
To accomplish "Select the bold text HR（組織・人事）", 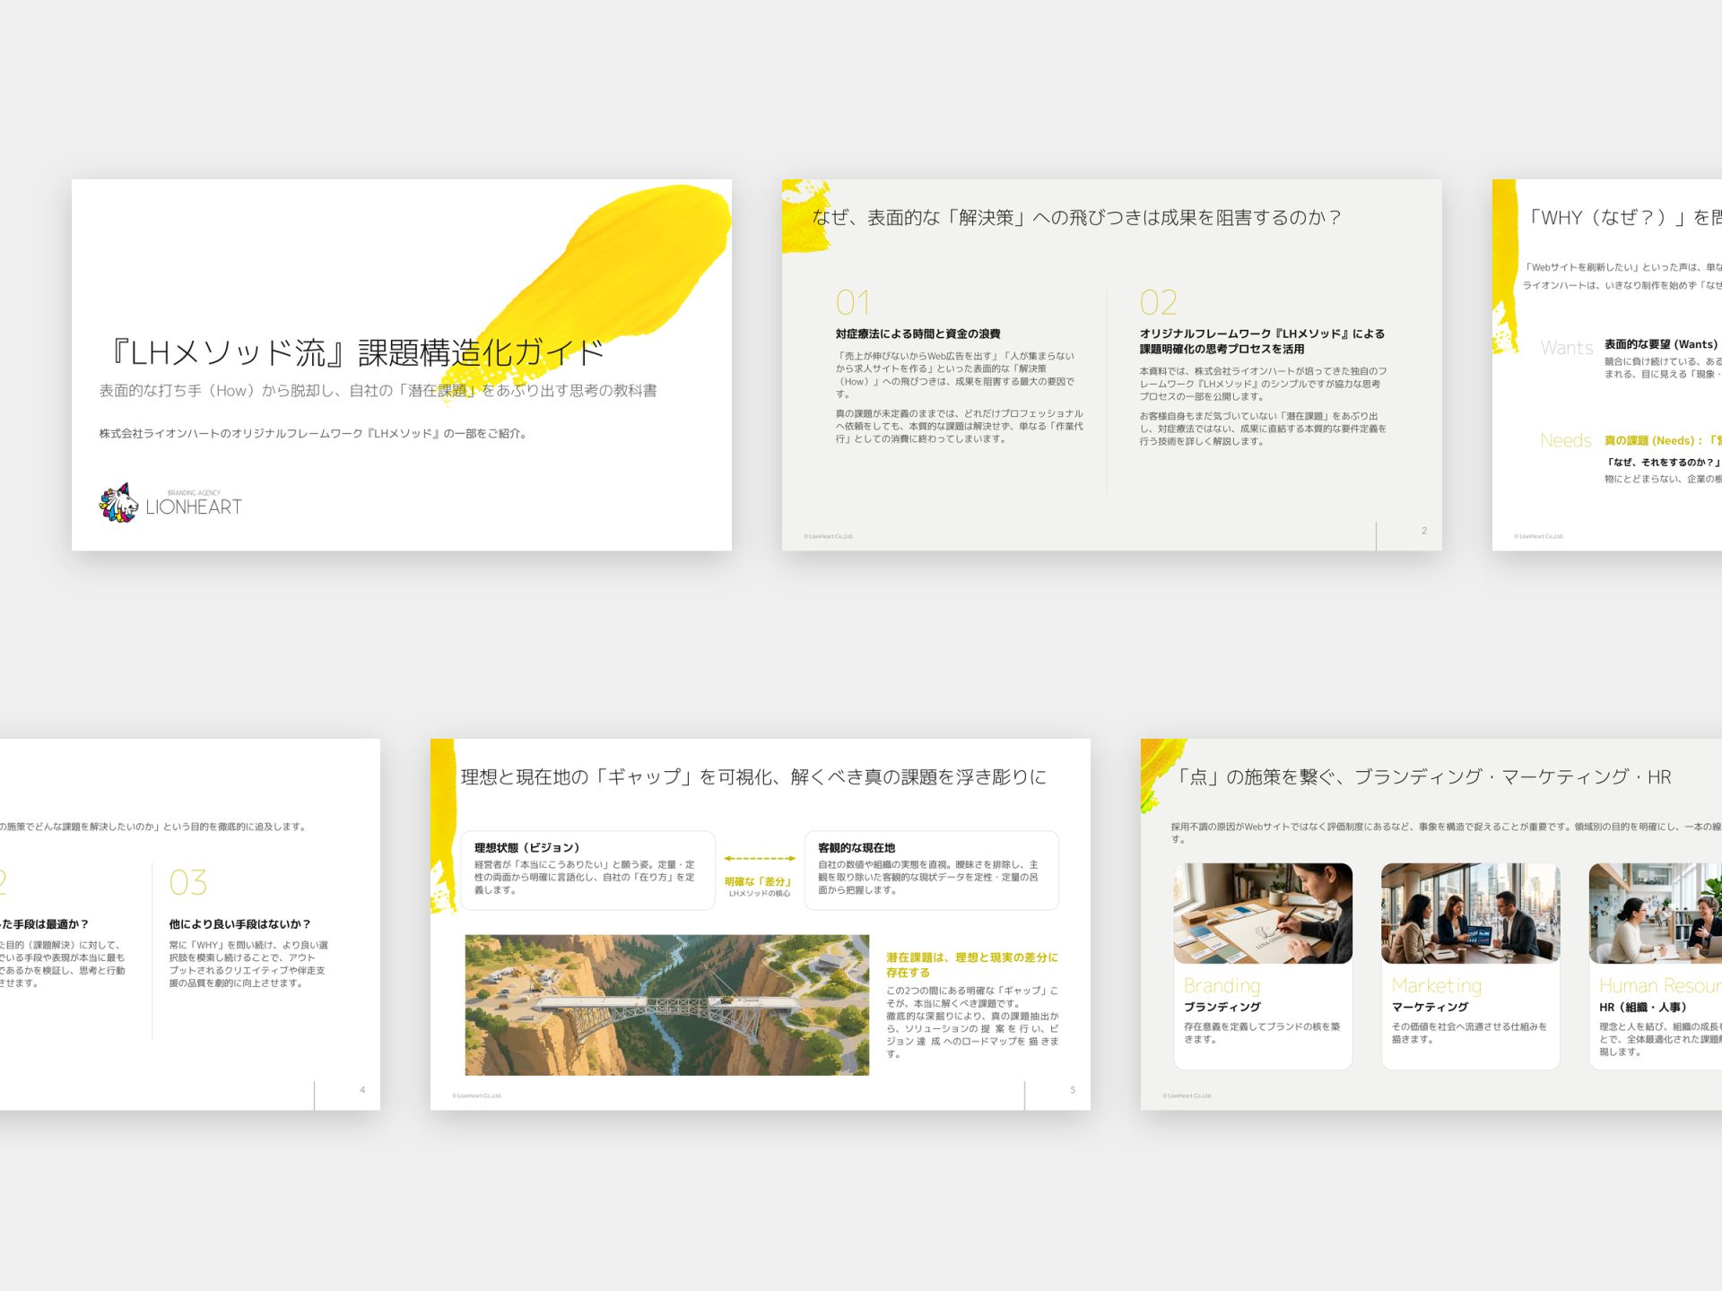I will [x=1642, y=1008].
